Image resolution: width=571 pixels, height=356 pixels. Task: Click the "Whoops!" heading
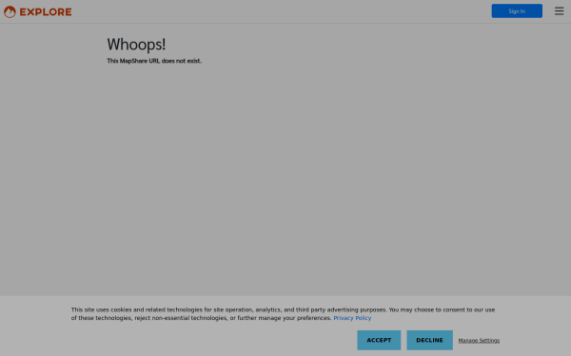(136, 45)
